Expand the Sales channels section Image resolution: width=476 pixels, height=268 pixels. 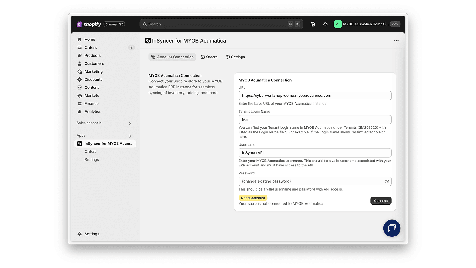(130, 123)
